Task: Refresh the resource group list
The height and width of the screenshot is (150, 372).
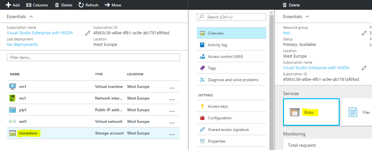Action: (x=89, y=5)
